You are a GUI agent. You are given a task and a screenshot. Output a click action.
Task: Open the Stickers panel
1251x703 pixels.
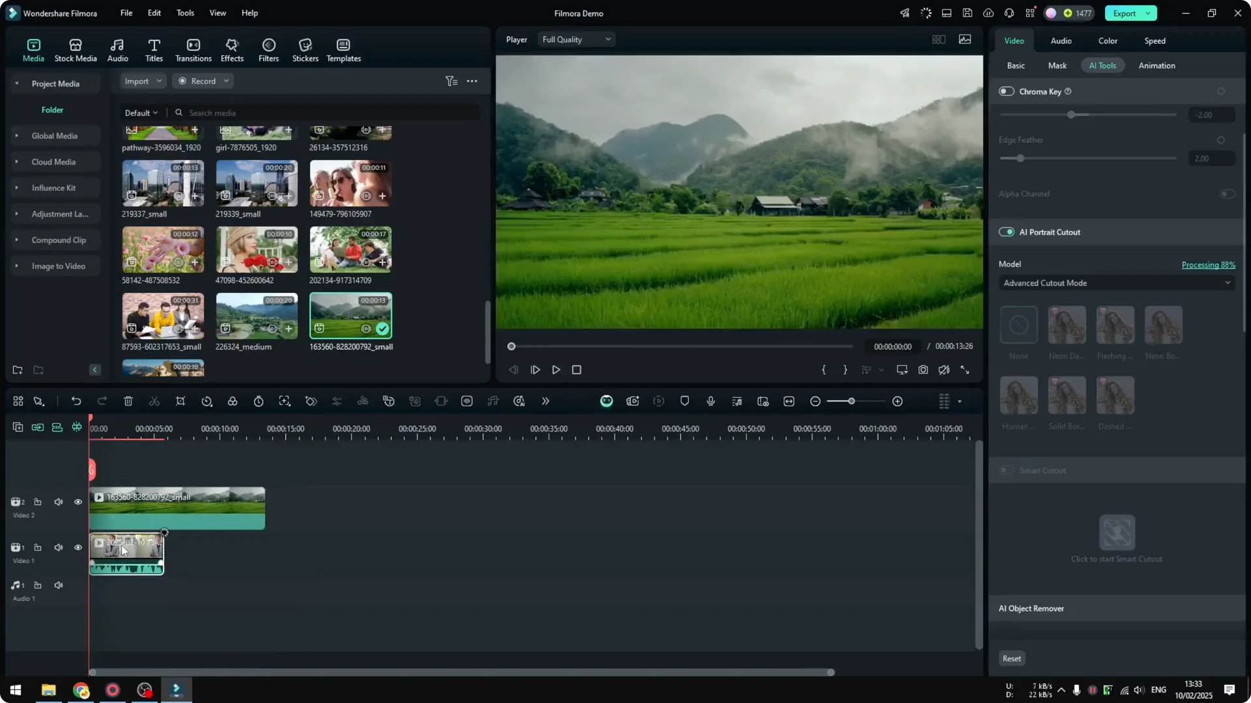[x=304, y=49]
